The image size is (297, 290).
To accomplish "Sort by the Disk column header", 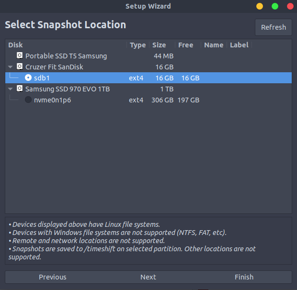I will [66, 45].
